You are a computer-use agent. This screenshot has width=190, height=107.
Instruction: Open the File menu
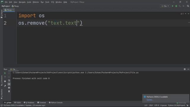(x=6, y=2)
